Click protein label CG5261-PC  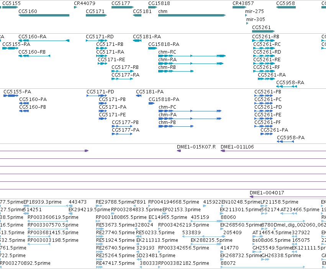268,99
